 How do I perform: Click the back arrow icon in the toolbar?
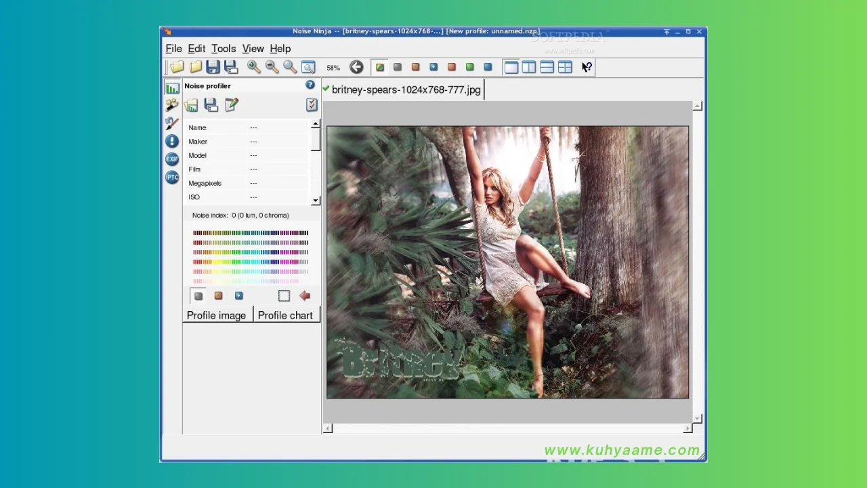tap(356, 67)
